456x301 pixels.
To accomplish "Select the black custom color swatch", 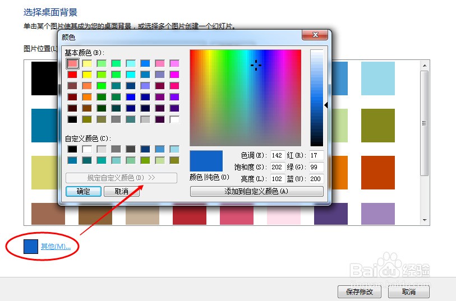I will (72, 149).
